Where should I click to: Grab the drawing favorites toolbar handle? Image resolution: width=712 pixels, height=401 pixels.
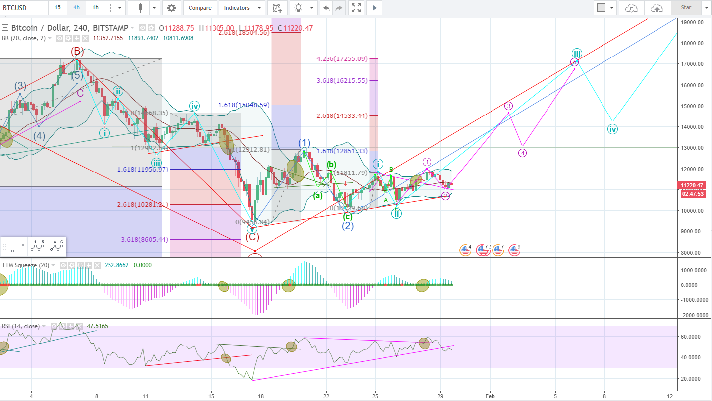coord(4,246)
